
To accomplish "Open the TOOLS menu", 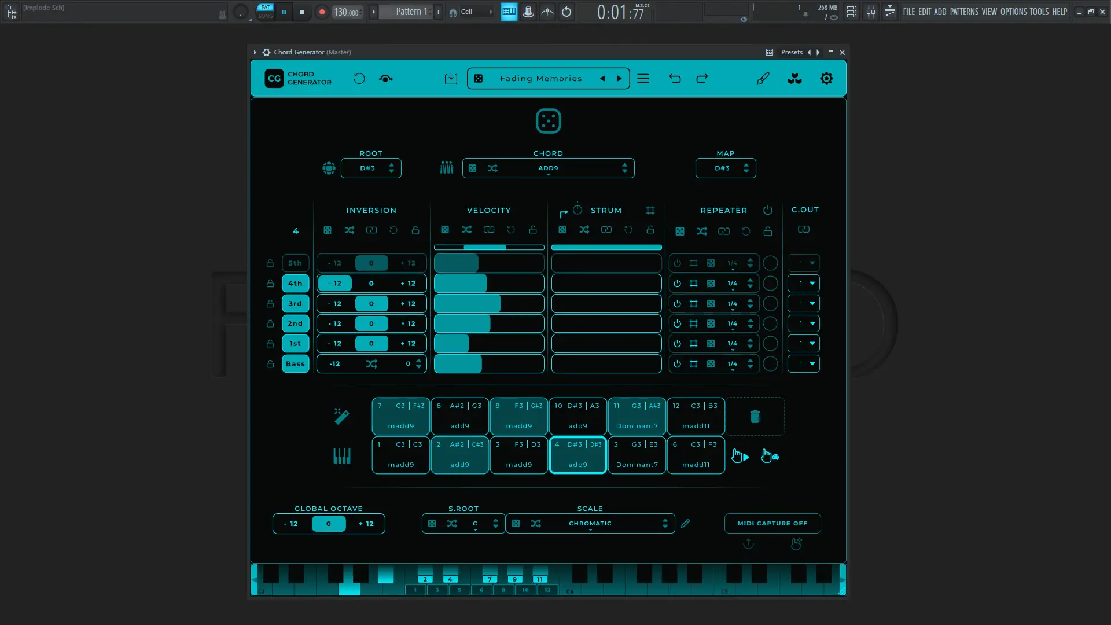I will (1039, 12).
